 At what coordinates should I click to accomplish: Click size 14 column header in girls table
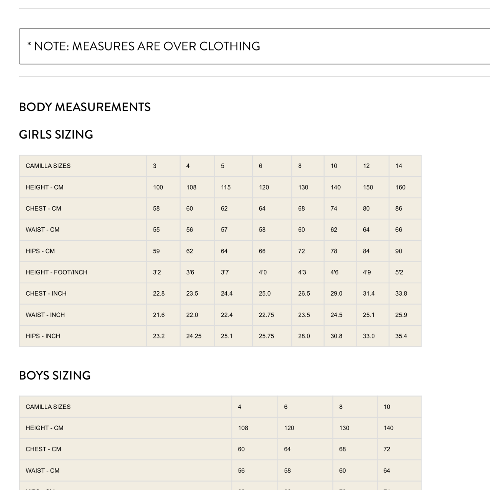399,166
